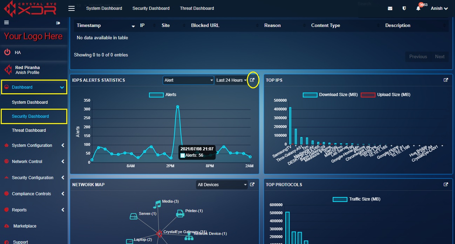455x244 pixels.
Task: Toggle the Traffic Size legend swatch
Action: coord(340,199)
